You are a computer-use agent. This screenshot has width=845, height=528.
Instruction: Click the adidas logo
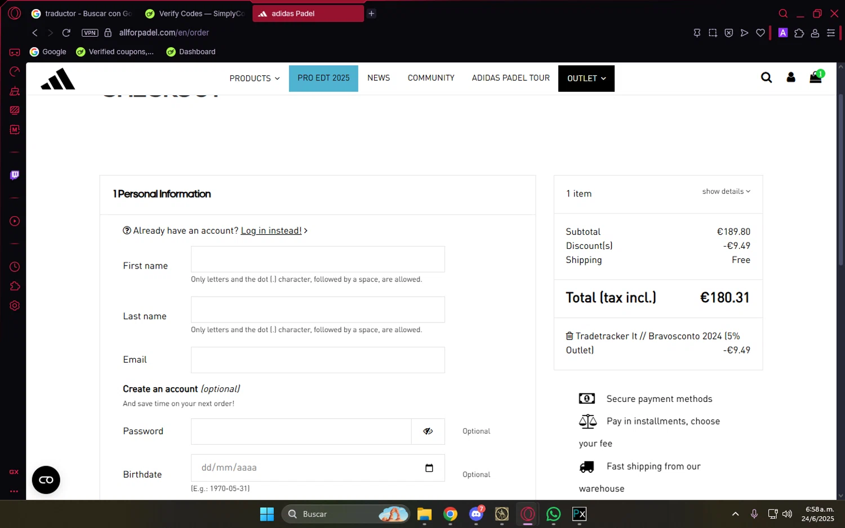[x=58, y=79]
